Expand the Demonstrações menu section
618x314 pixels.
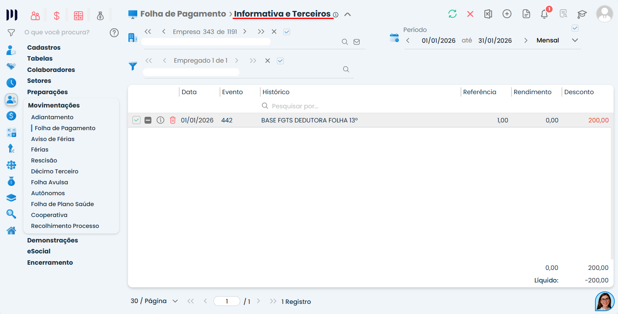pos(52,240)
